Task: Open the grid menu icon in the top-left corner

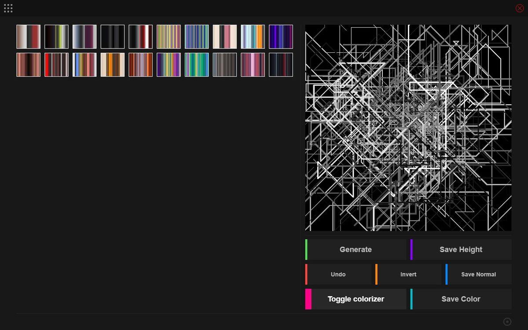Action: click(8, 8)
